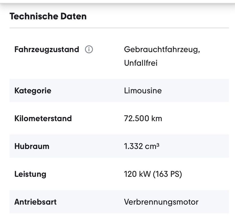
Task: Click the "Unfallfrei" value text
Action: tap(141, 63)
